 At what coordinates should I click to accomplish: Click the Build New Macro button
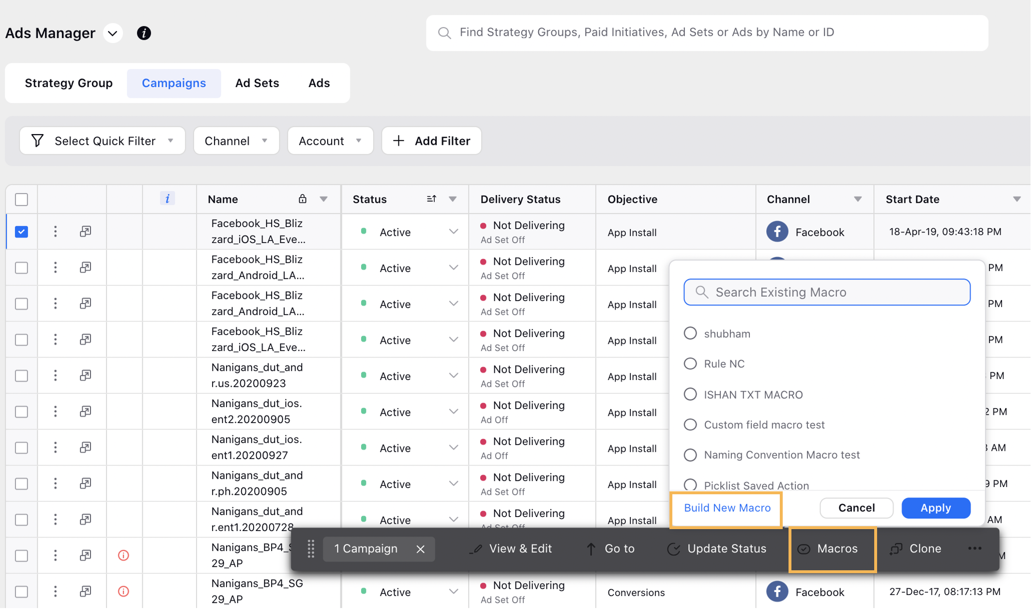click(728, 507)
